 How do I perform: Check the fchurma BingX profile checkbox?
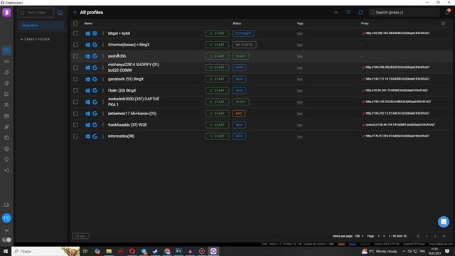pyautogui.click(x=76, y=45)
